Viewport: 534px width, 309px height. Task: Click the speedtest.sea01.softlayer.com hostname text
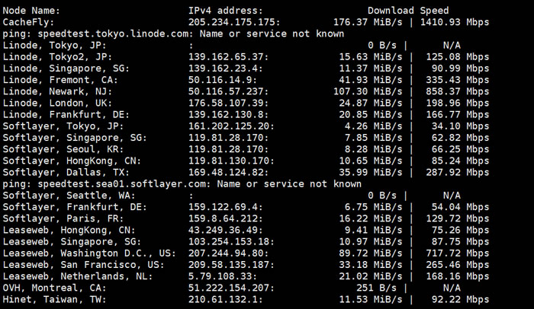(x=121, y=184)
